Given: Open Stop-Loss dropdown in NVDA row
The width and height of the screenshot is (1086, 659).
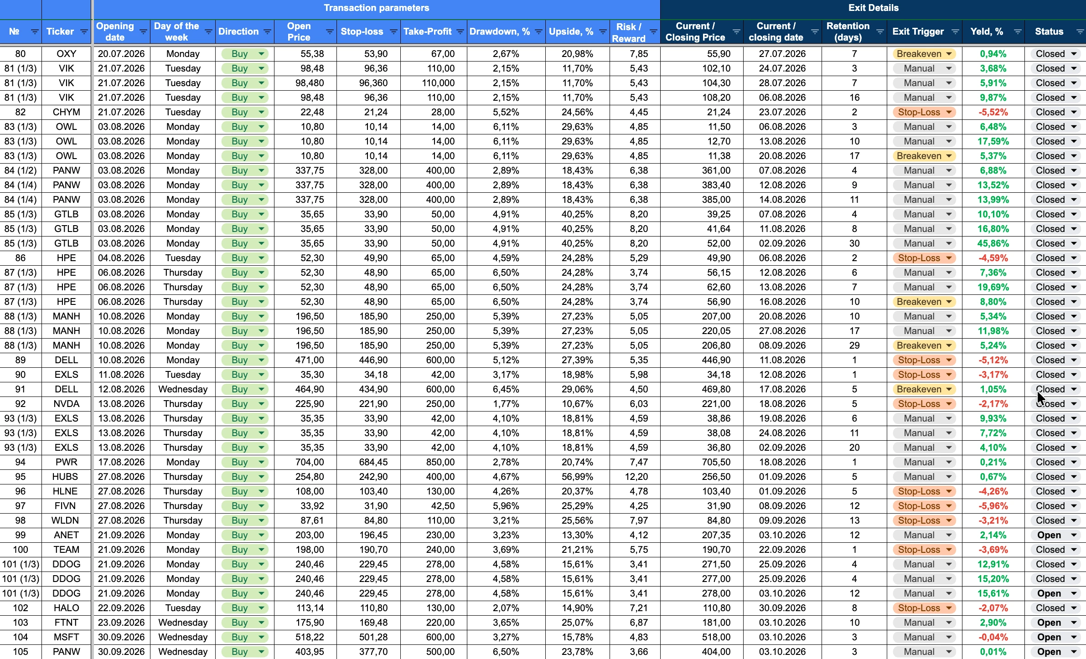Looking at the screenshot, I should pos(924,404).
